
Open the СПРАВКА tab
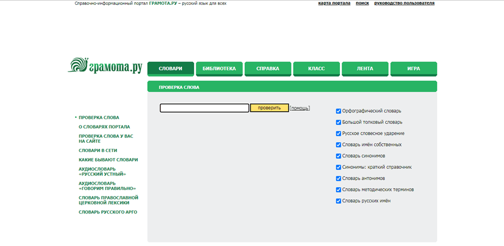point(268,69)
